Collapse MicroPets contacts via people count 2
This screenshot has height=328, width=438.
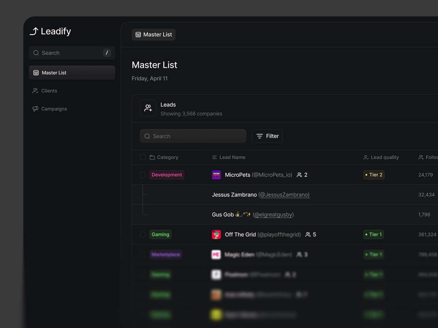(x=302, y=175)
